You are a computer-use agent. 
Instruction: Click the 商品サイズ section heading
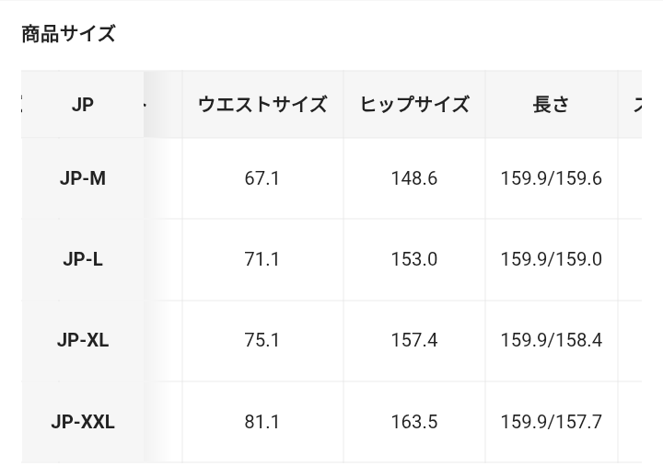click(68, 34)
